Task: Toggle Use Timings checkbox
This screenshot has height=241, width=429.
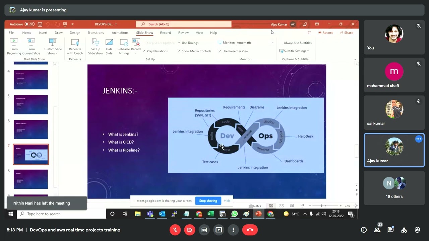Action: 188,43
